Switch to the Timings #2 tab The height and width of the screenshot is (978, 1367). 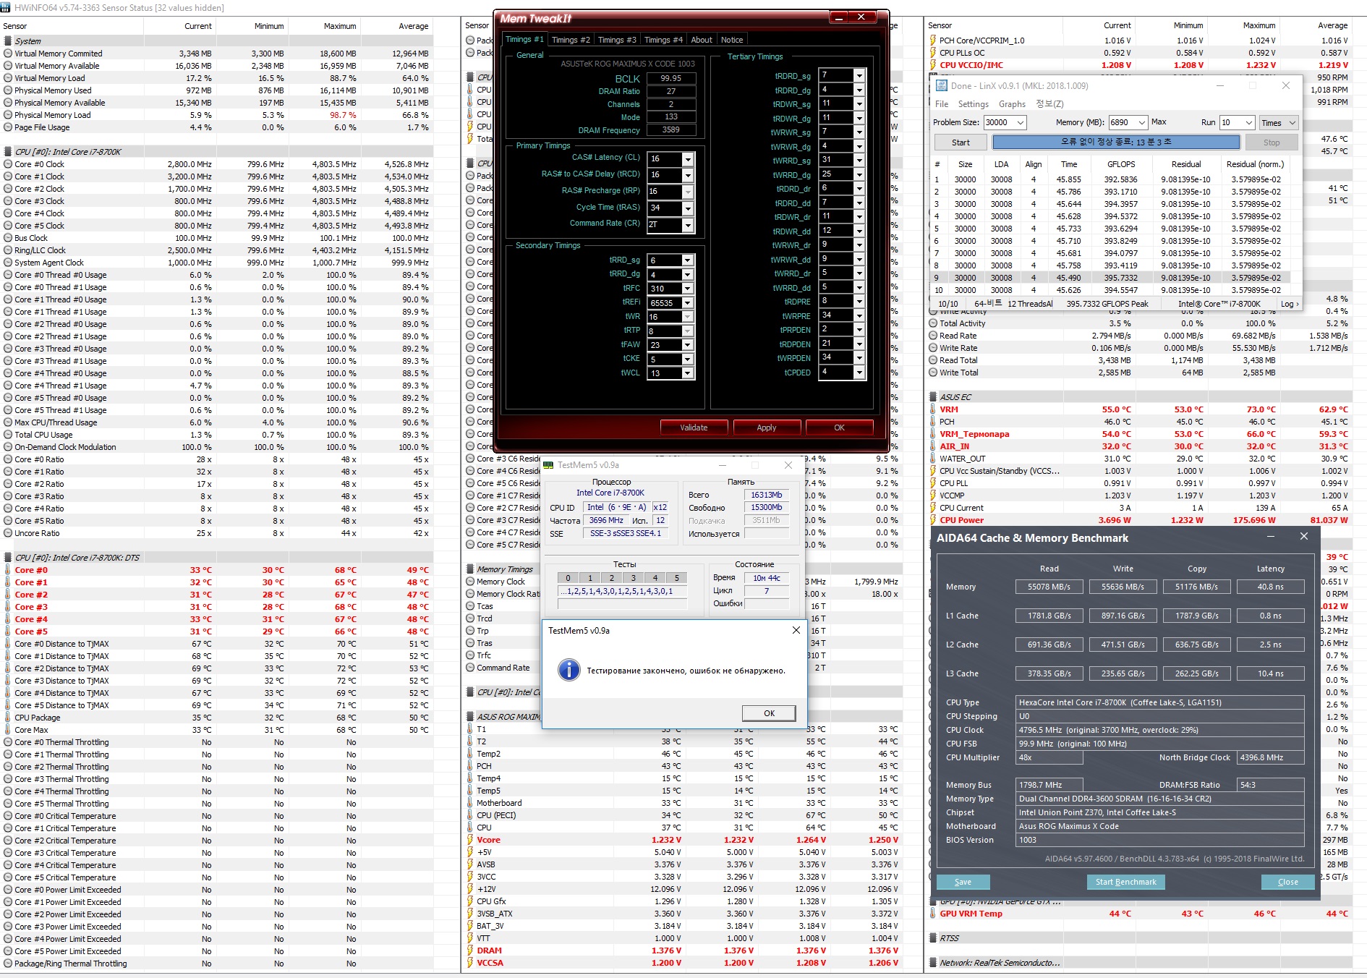point(571,40)
